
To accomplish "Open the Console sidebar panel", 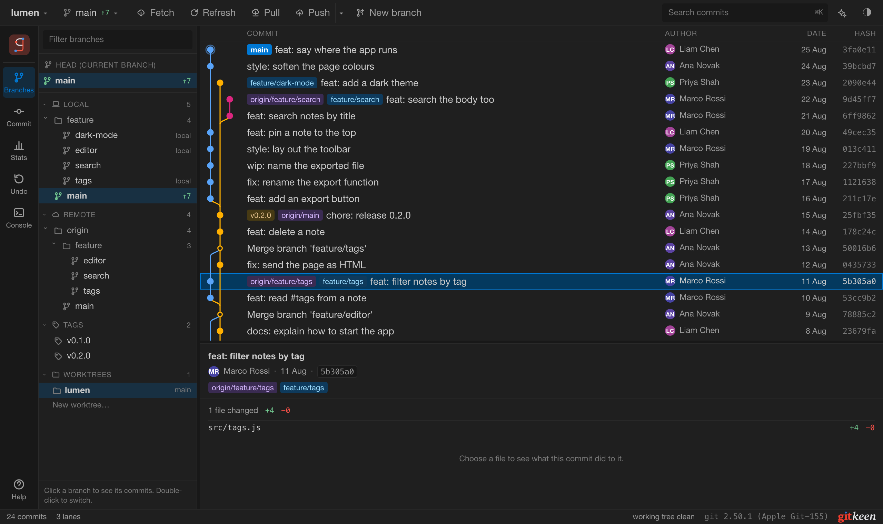I will click(19, 218).
